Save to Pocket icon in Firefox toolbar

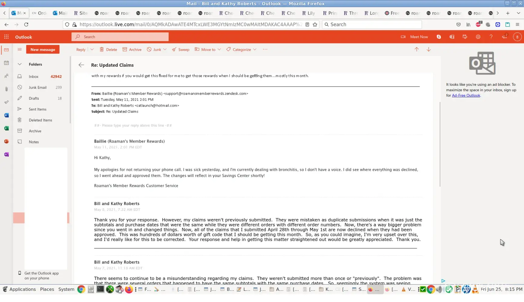tap(459, 24)
